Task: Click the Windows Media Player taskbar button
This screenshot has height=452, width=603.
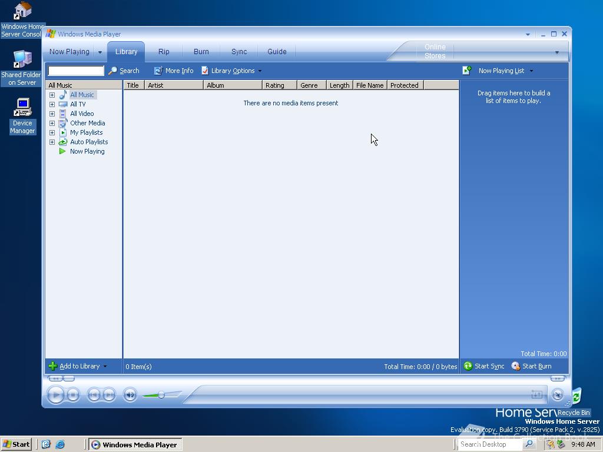Action: click(x=135, y=444)
